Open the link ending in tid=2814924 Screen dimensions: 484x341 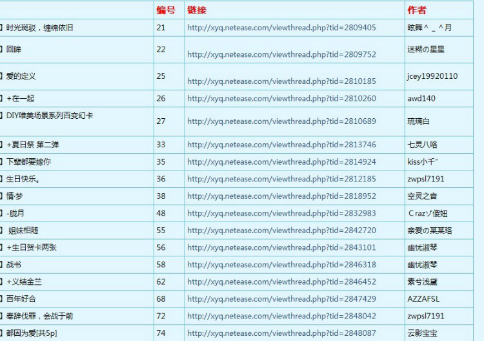281,162
